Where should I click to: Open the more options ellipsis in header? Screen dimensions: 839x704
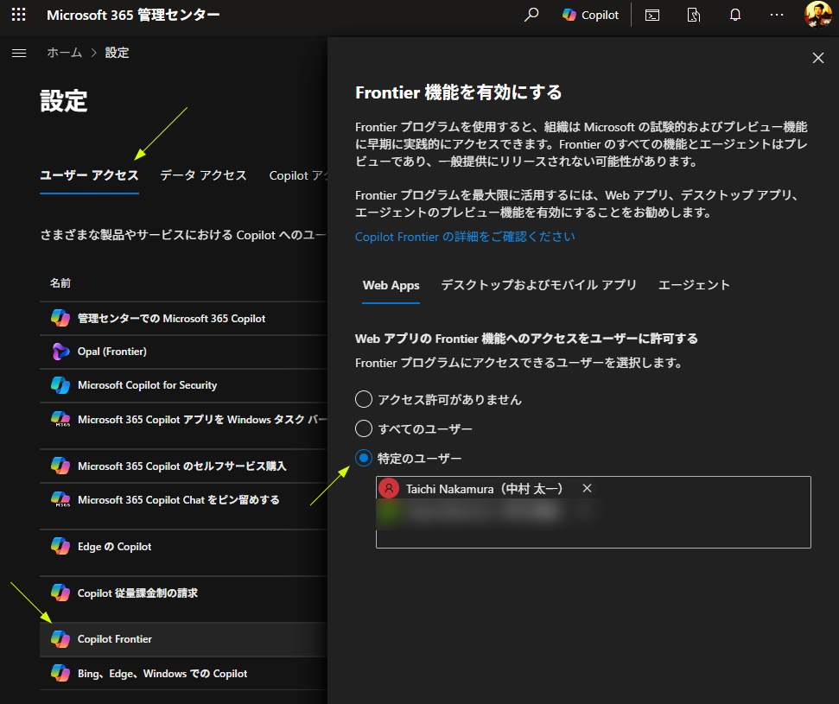[x=777, y=15]
